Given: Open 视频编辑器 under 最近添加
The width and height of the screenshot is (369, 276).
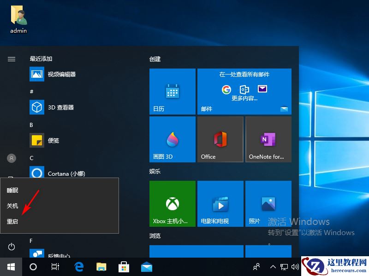Looking at the screenshot, I should coord(60,74).
